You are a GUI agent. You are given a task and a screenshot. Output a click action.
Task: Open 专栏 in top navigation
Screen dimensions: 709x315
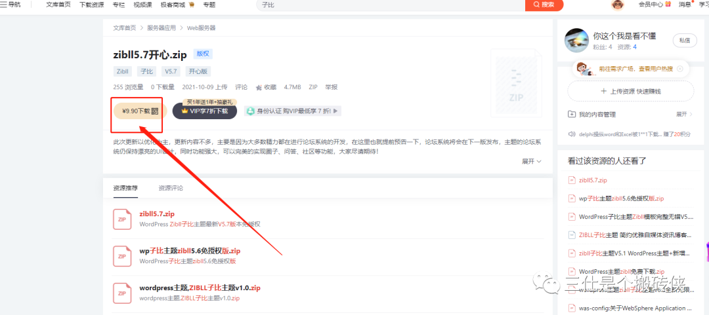118,5
